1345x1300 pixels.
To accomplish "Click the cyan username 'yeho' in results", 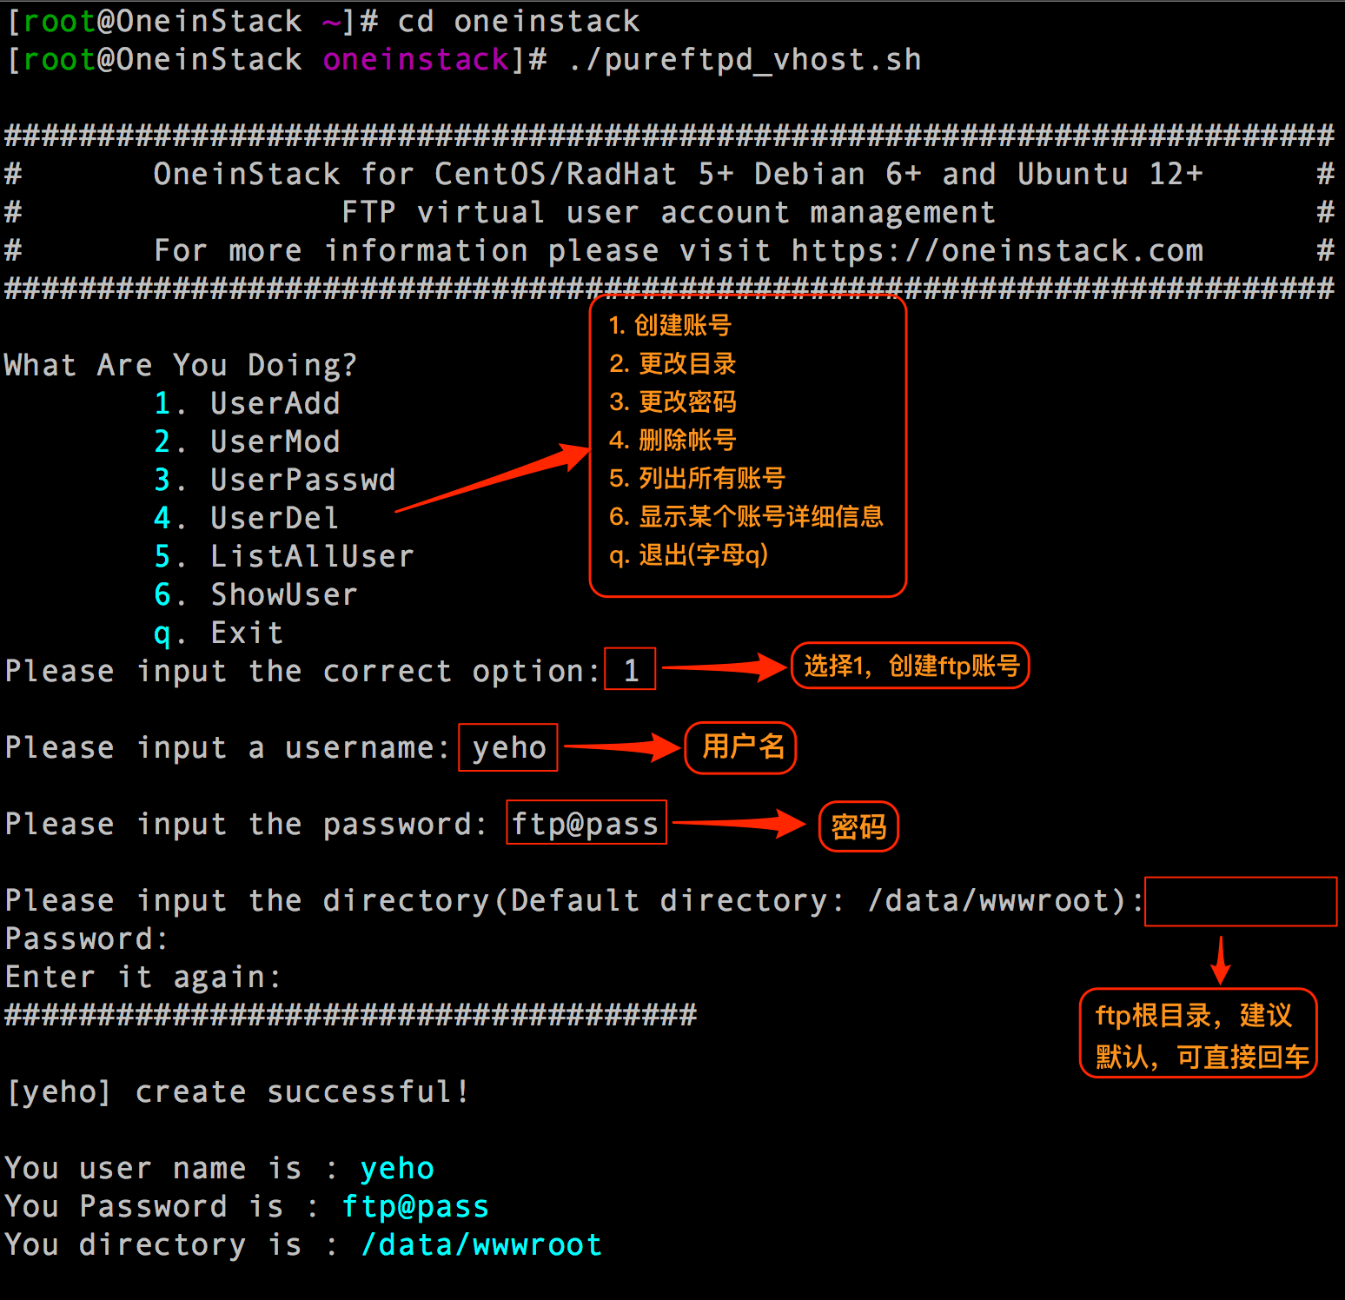I will (x=397, y=1169).
